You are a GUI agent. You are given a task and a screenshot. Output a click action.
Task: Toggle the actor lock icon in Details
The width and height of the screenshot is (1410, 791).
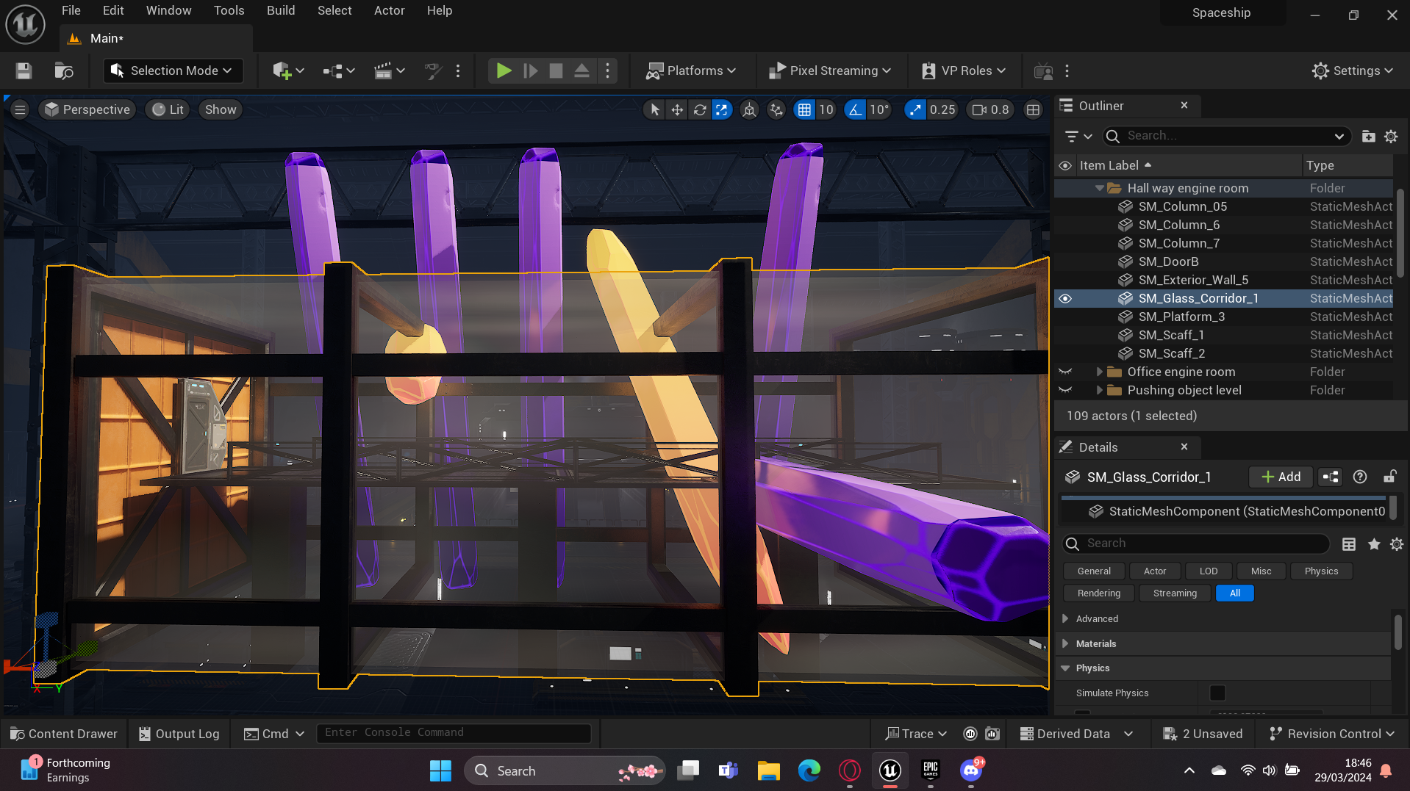pos(1389,477)
